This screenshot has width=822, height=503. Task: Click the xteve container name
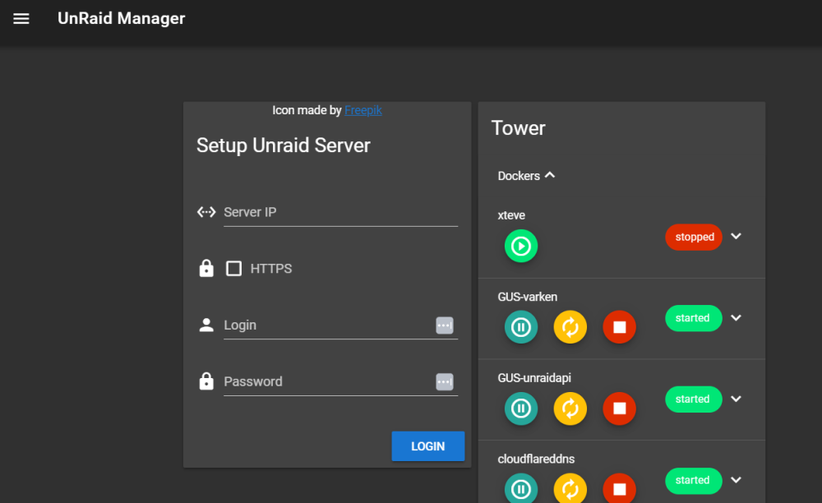(511, 215)
